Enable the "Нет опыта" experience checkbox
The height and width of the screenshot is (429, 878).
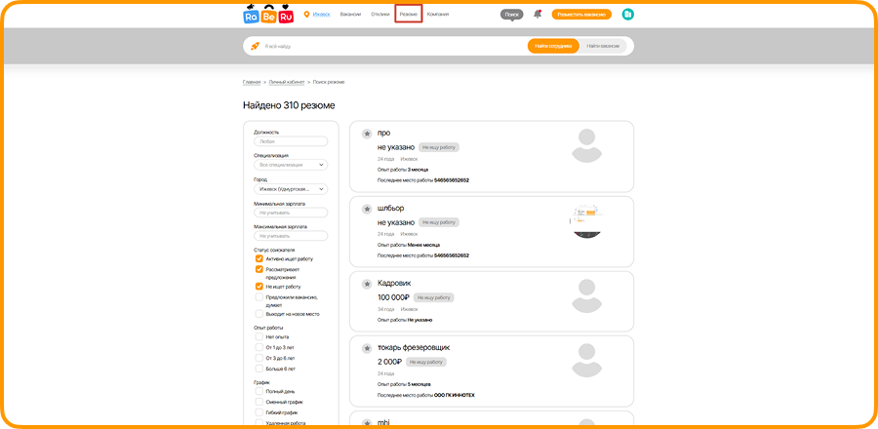click(259, 336)
